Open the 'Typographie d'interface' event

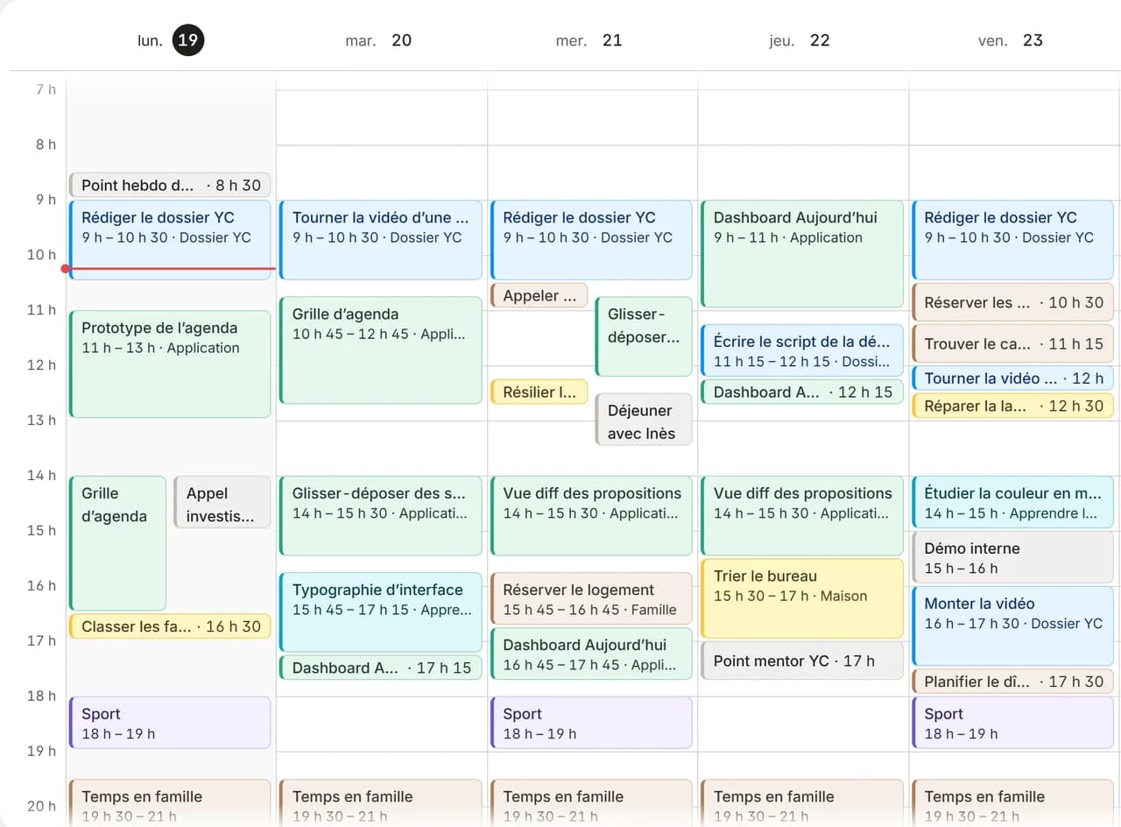(x=381, y=612)
